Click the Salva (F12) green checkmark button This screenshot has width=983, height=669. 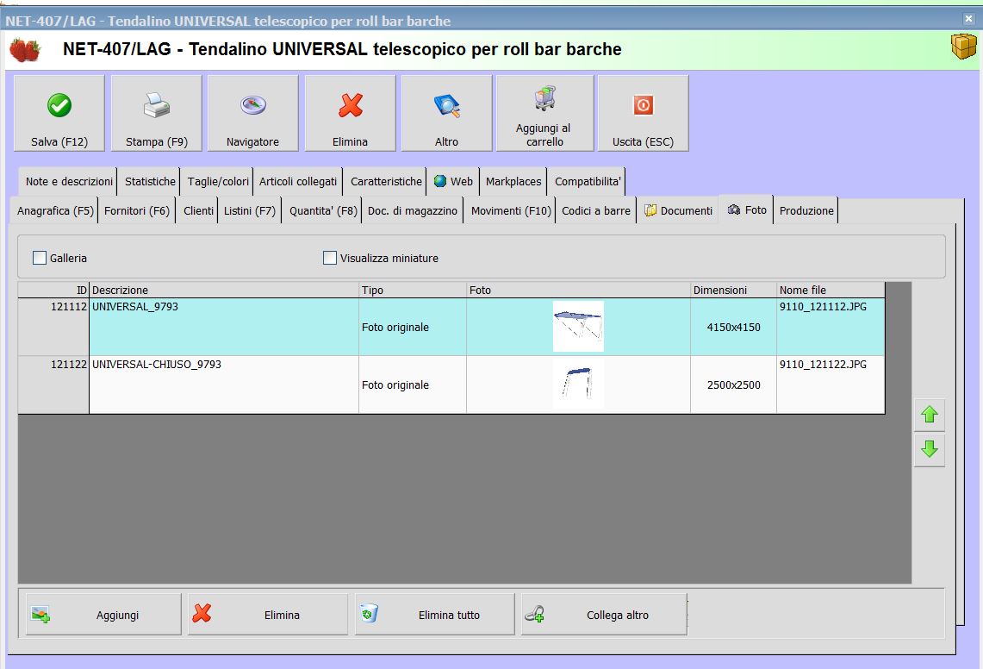click(59, 114)
